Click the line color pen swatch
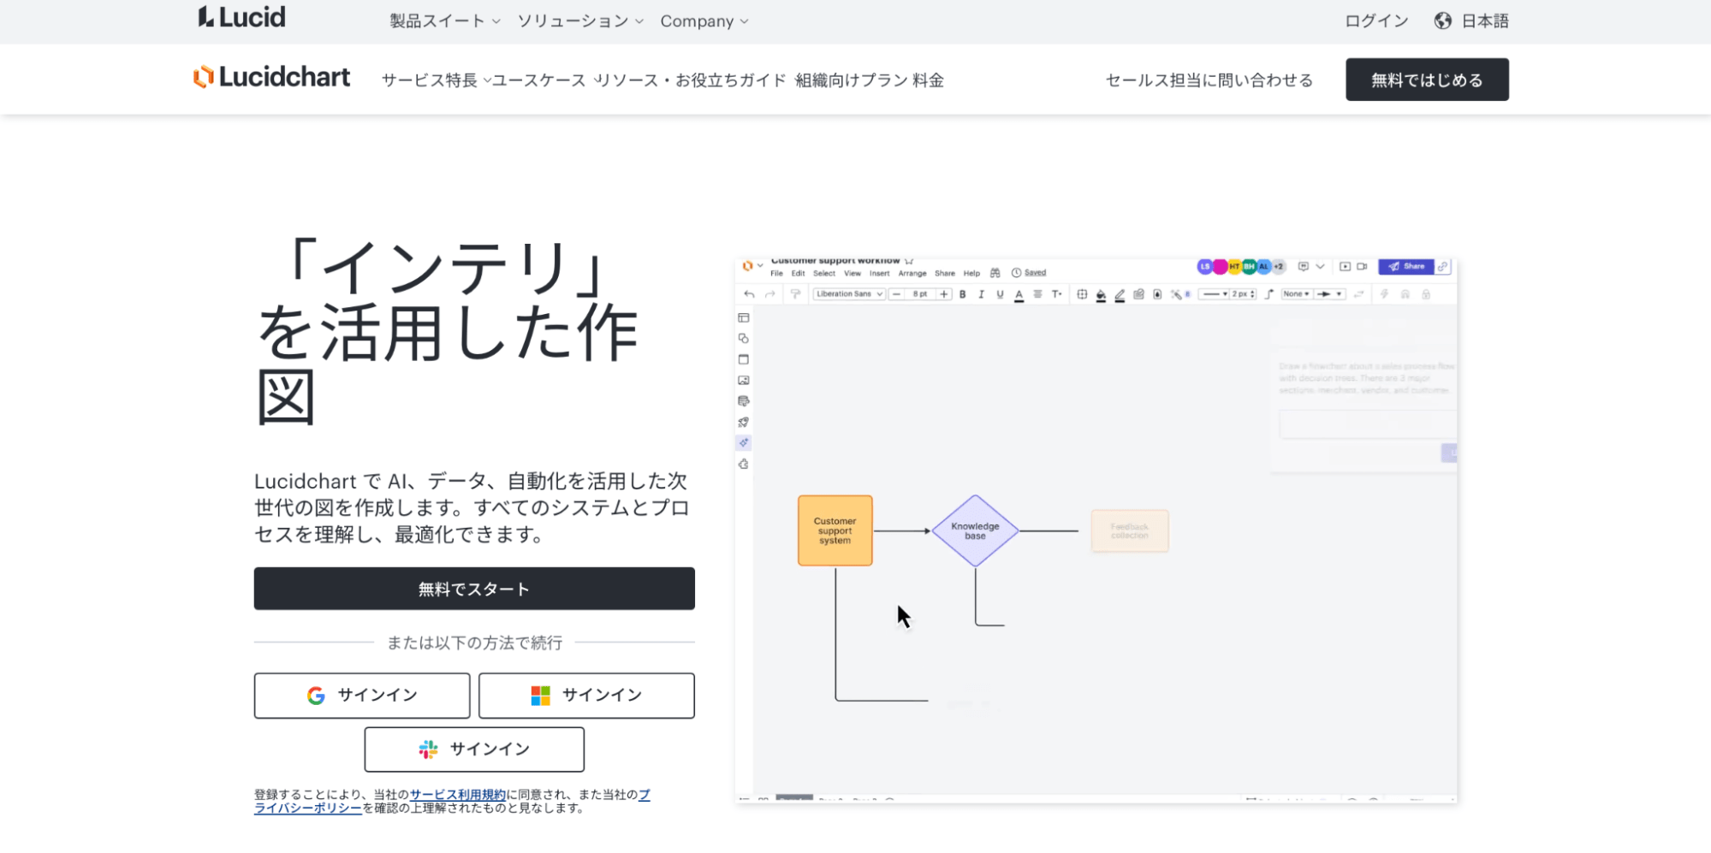The height and width of the screenshot is (853, 1711). click(1120, 295)
